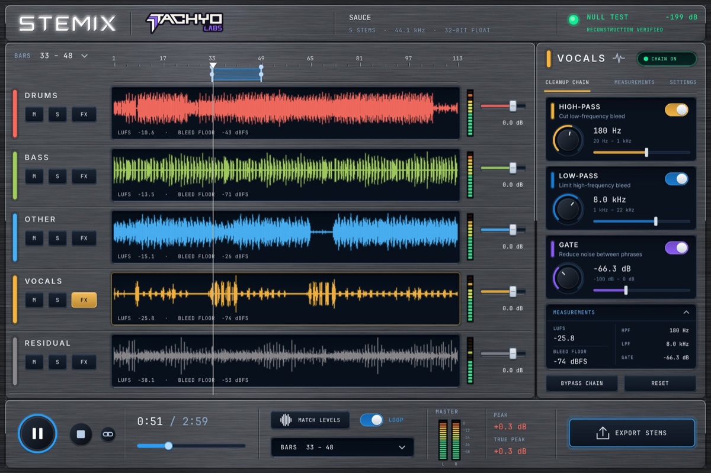Viewport: 711px width, 473px height.
Task: Disable the Low-Pass filter switch
Action: click(677, 179)
